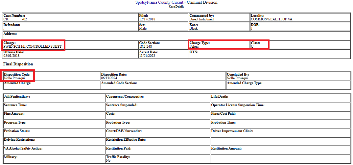The width and height of the screenshot is (353, 165).
Task: Select the Sex value Male
Action: point(143,29)
